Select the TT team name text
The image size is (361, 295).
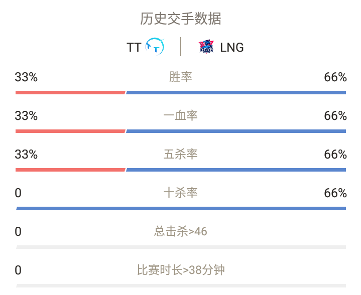(134, 47)
